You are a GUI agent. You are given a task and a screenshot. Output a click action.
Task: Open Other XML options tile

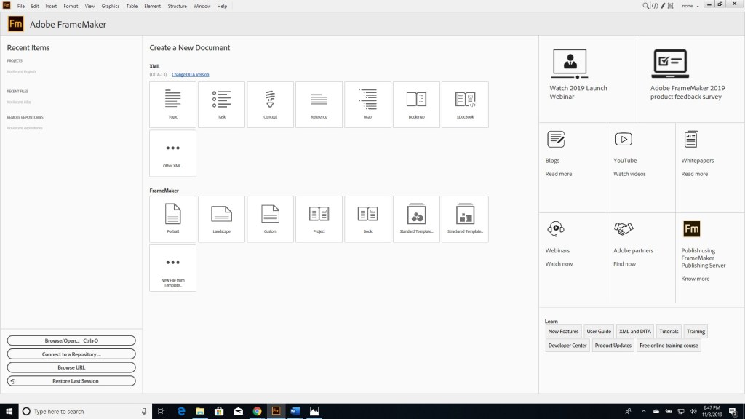[x=172, y=153]
